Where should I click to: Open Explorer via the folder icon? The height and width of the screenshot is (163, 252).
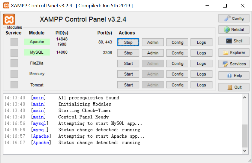[234, 52]
